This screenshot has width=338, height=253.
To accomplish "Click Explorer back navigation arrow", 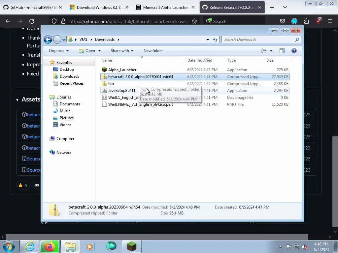I will [x=48, y=40].
